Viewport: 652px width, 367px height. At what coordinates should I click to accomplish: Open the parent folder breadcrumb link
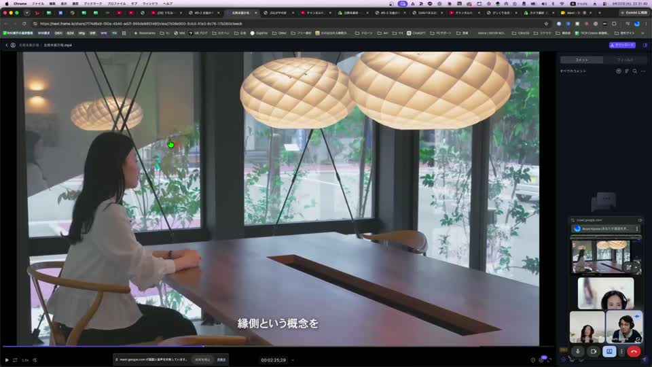(29, 45)
